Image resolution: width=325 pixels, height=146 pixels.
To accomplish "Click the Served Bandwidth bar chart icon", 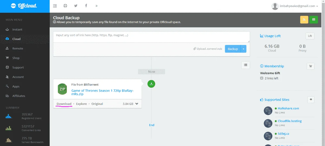I will pos(9,140).
